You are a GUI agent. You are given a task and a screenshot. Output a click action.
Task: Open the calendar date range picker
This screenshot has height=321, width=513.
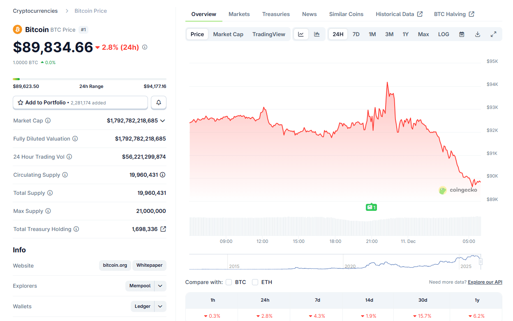[462, 34]
